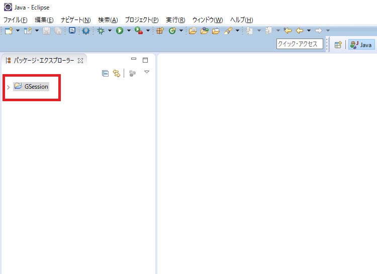Click the Open Perspective icon
The width and height of the screenshot is (377, 274).
point(338,45)
